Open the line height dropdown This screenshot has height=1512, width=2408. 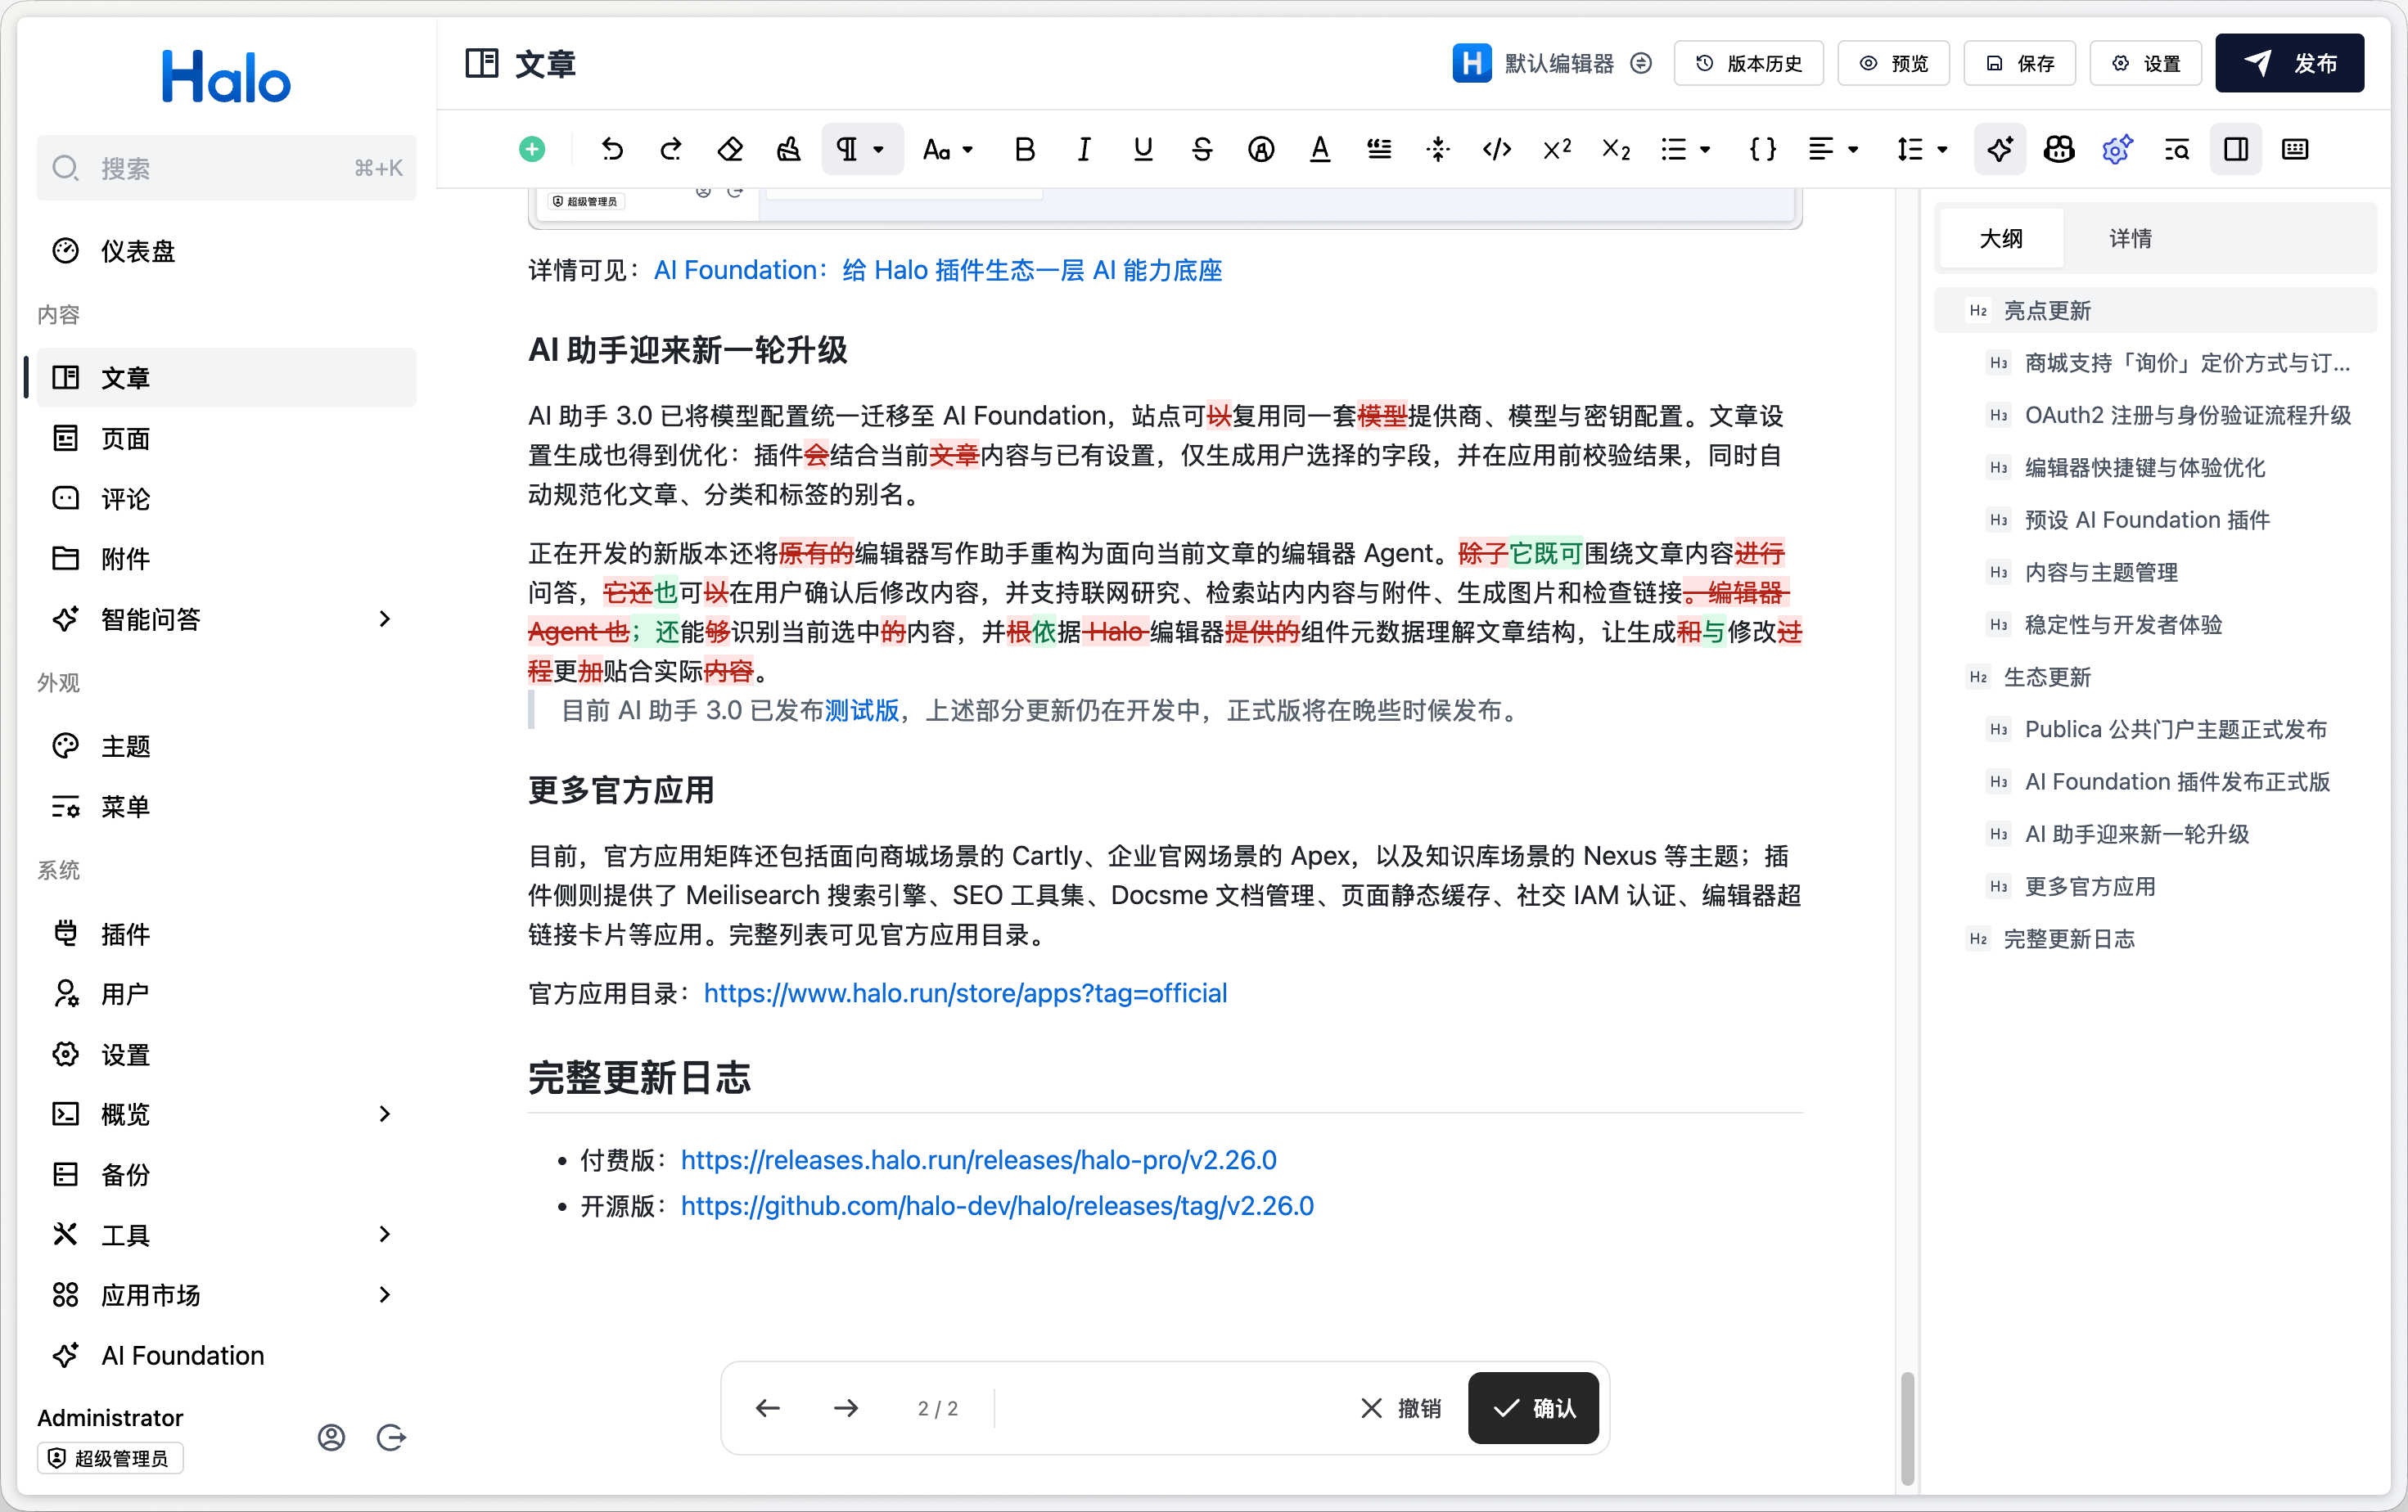click(x=1922, y=150)
